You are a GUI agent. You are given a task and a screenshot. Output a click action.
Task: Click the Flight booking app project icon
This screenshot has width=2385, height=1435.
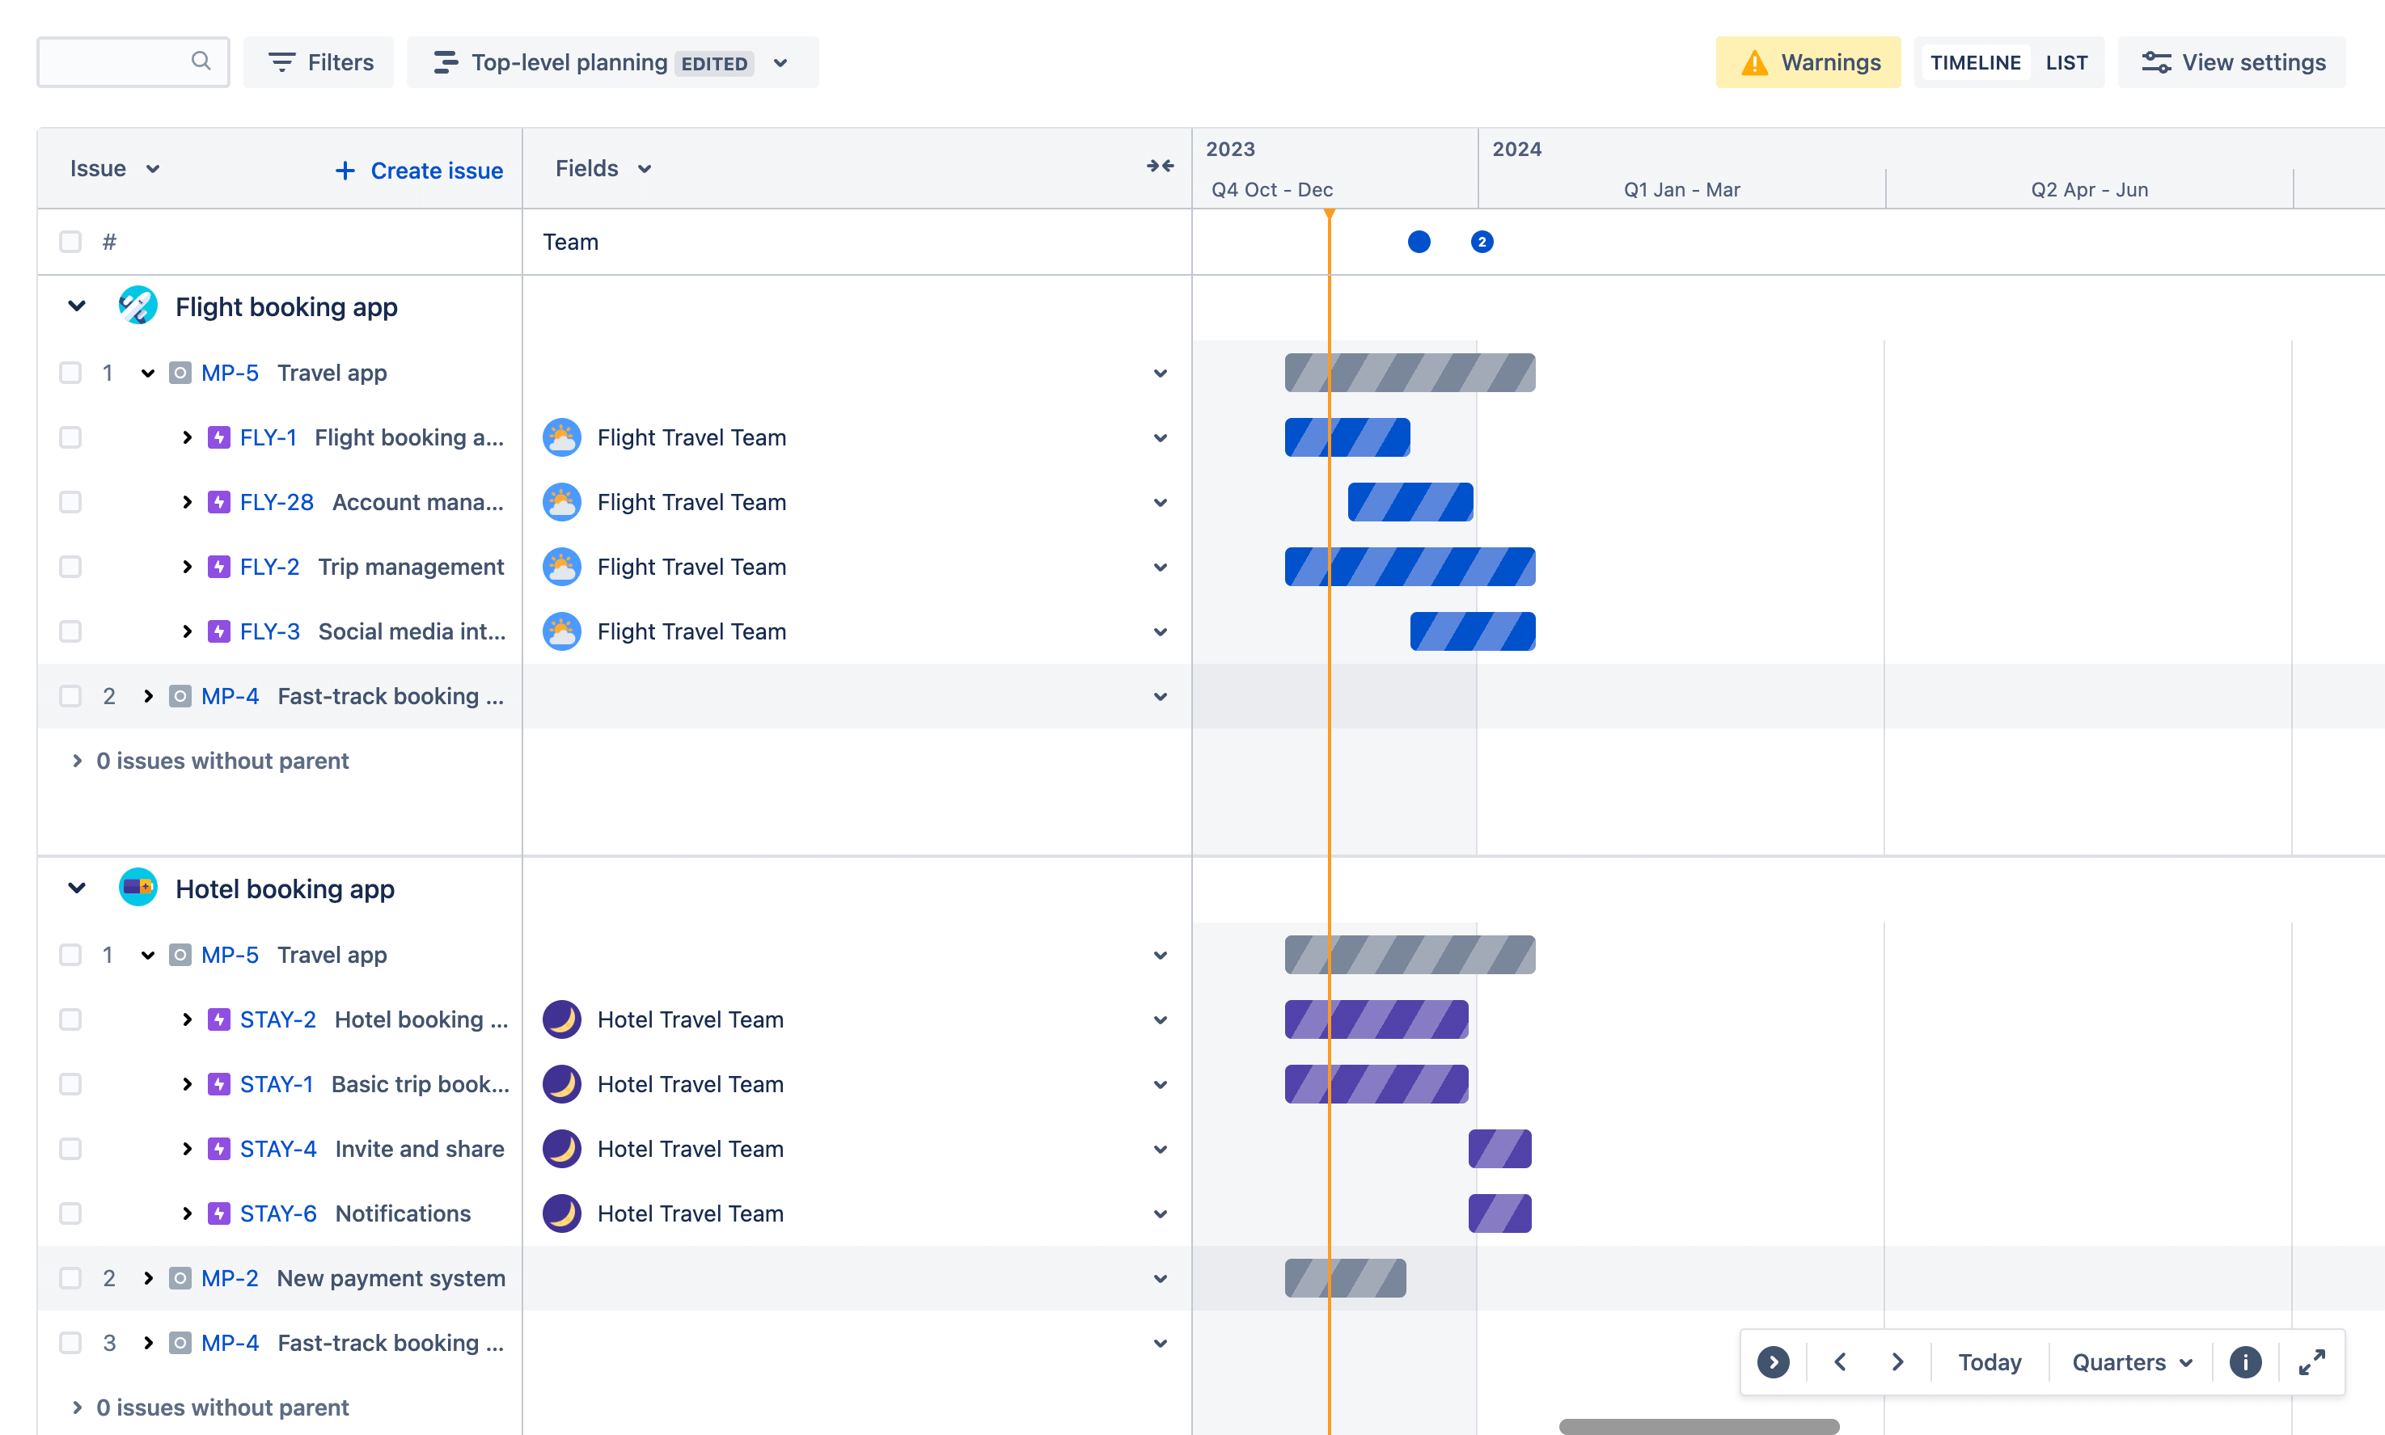[137, 306]
